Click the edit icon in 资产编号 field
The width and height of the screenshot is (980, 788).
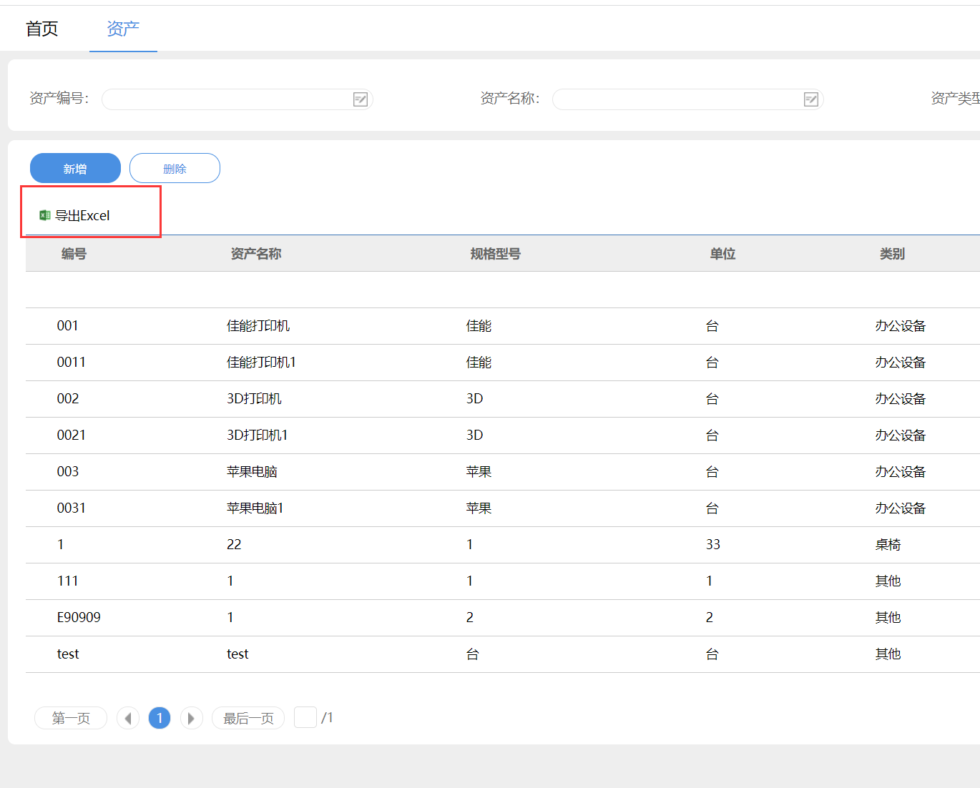(x=361, y=99)
